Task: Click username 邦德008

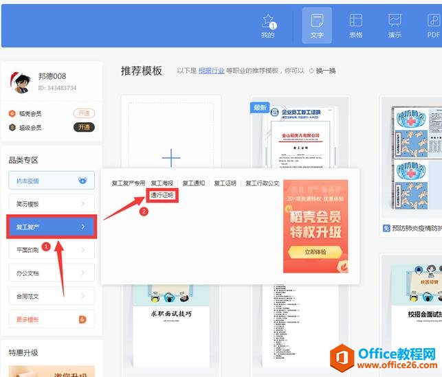Action: click(x=52, y=76)
